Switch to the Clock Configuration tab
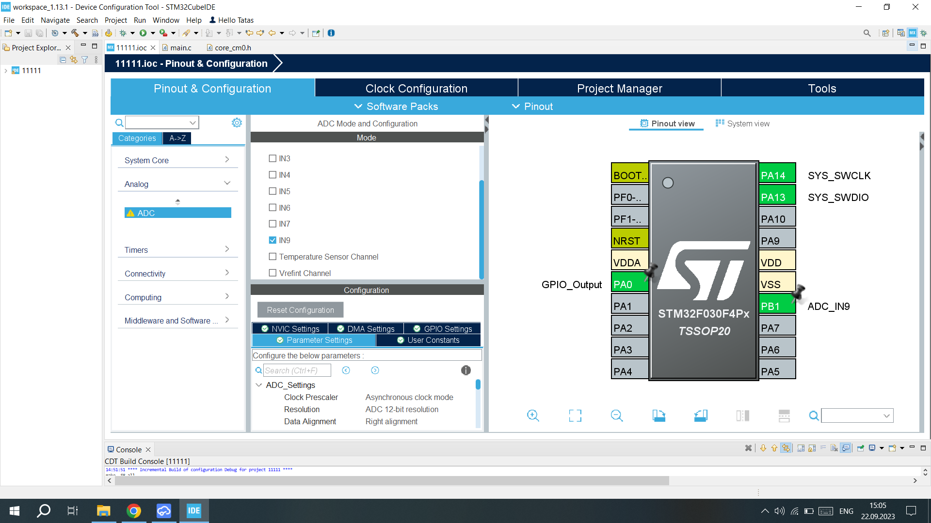 pyautogui.click(x=416, y=88)
